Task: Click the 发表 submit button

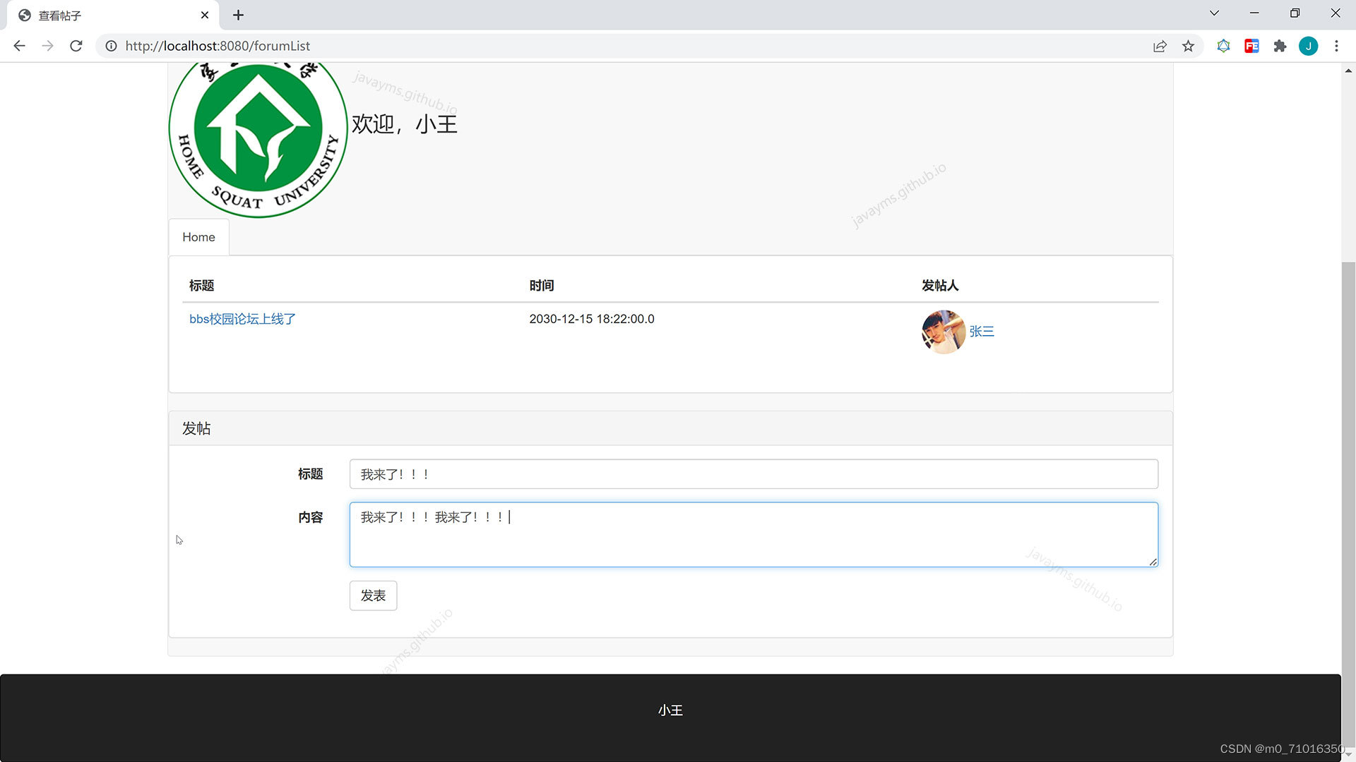Action: coord(373,595)
